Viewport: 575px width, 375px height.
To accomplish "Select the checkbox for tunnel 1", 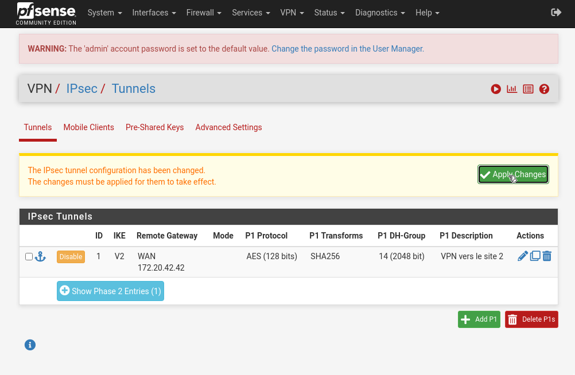I will pyautogui.click(x=29, y=257).
